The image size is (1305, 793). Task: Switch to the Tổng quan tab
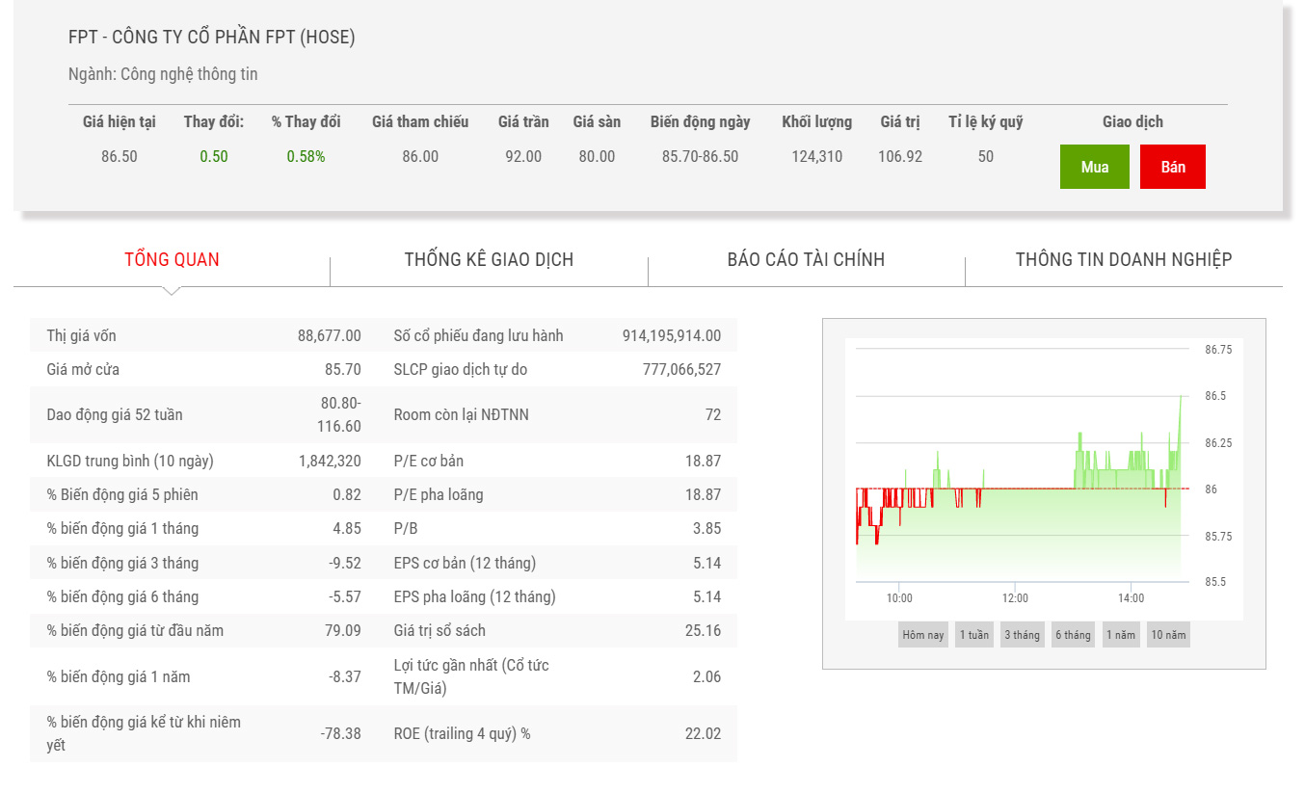tap(172, 259)
